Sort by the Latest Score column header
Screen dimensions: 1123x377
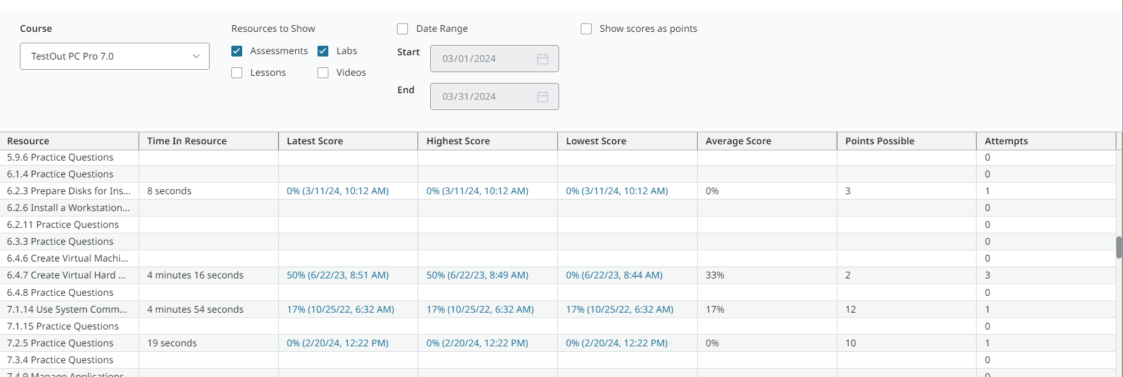(314, 141)
